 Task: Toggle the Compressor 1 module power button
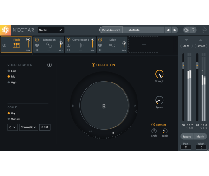(68, 40)
